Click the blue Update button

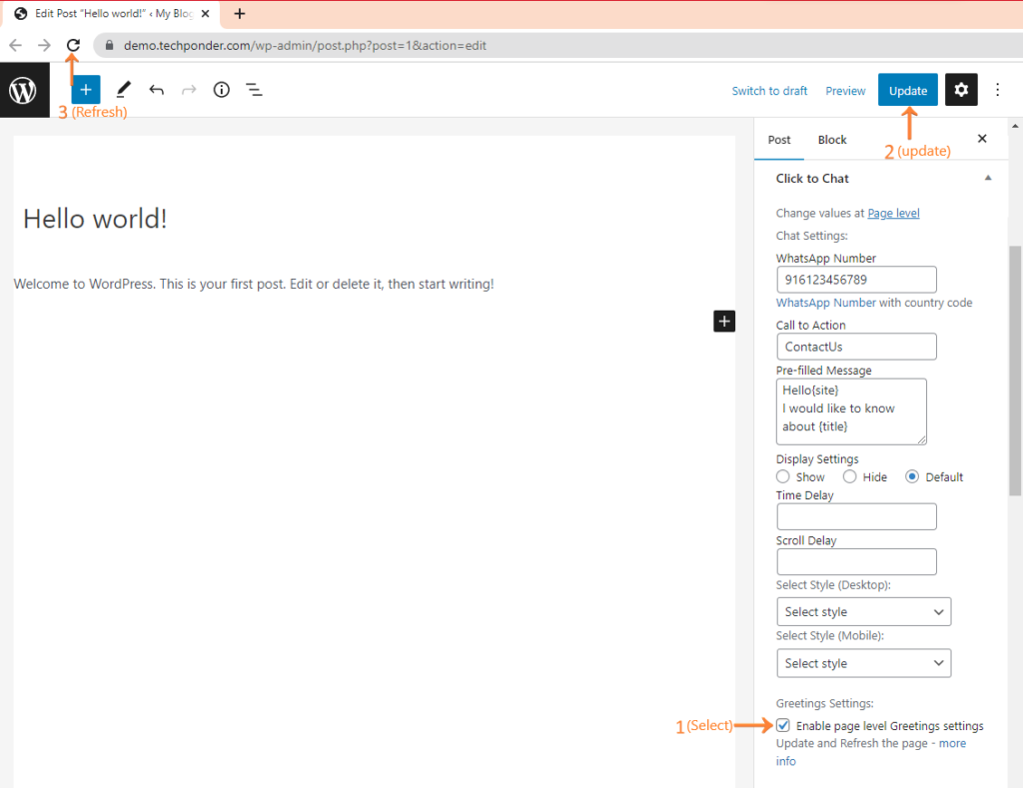click(x=908, y=90)
